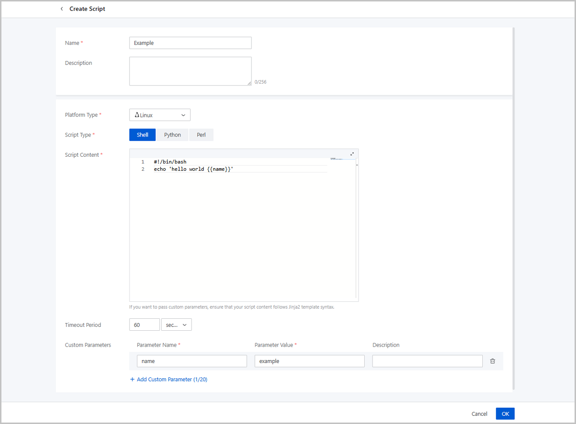Open the Platform Type dropdown
This screenshot has width=576, height=424.
160,115
